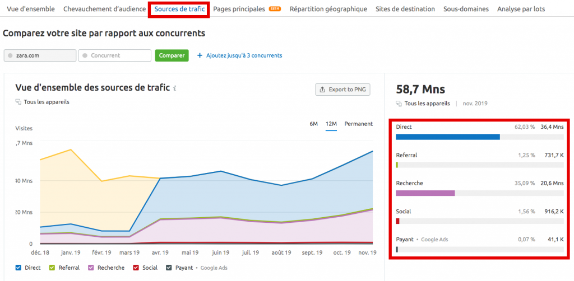Click the avr. 19 axis label
This screenshot has width=574, height=281.
tap(160, 252)
